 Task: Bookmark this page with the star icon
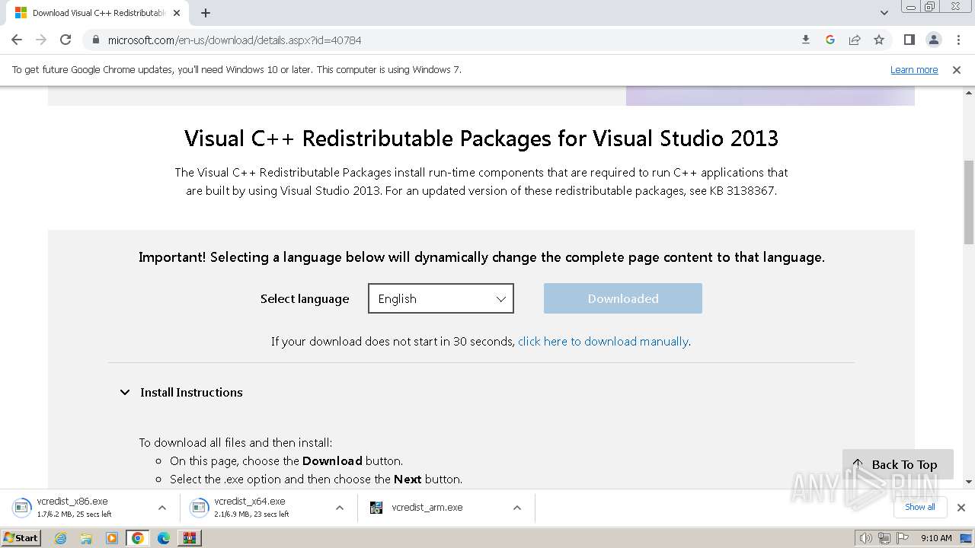click(x=879, y=40)
